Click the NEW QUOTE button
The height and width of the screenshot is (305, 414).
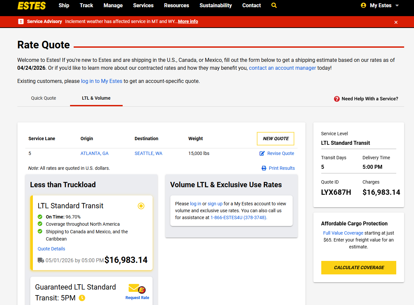tap(276, 139)
